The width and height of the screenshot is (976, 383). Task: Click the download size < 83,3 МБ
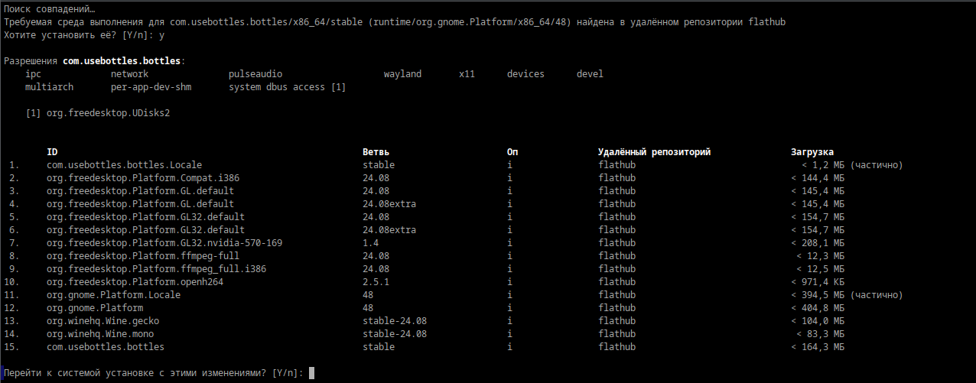click(x=821, y=333)
